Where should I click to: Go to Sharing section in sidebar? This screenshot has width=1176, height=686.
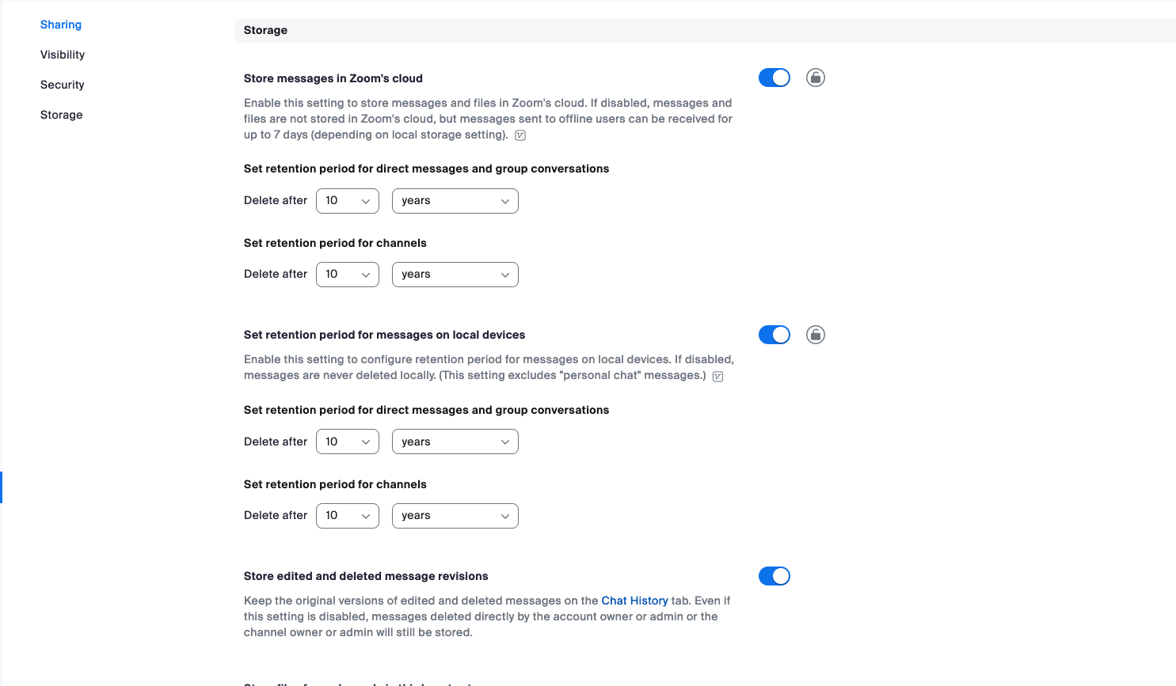pyautogui.click(x=61, y=25)
